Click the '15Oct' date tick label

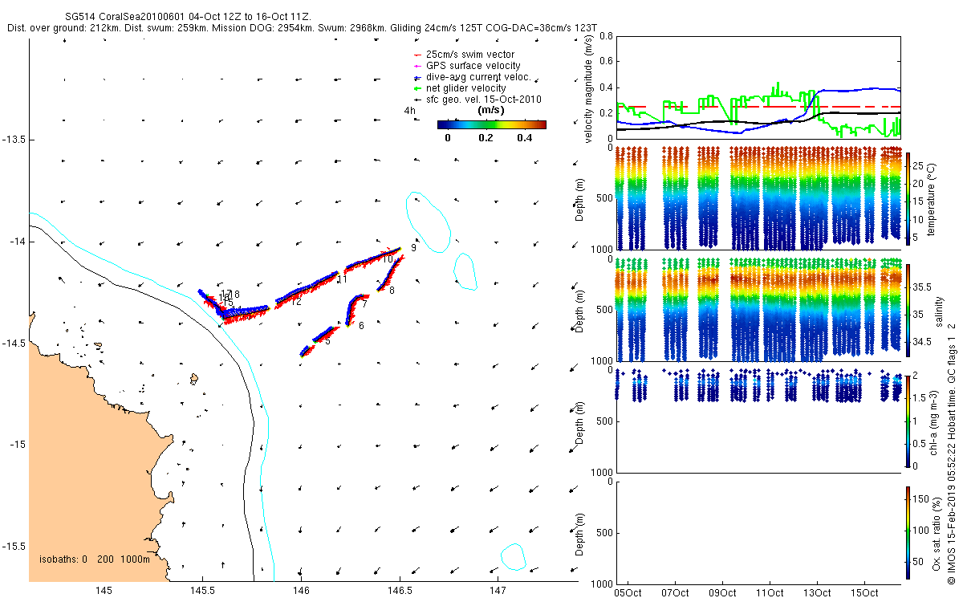(x=864, y=594)
